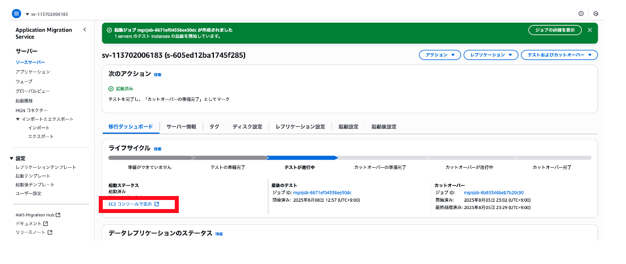Screen dimensions: 626x264
Task: Open the レプリケーション dropdown
Action: [x=491, y=55]
